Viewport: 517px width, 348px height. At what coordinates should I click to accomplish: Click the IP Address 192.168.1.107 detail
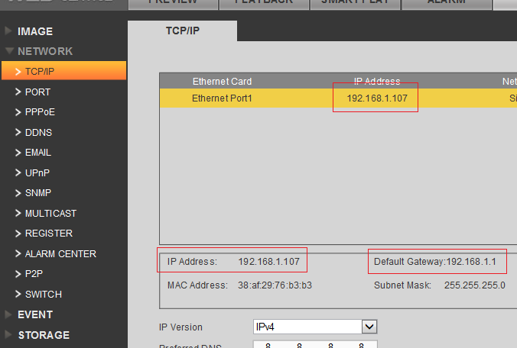[x=233, y=262]
